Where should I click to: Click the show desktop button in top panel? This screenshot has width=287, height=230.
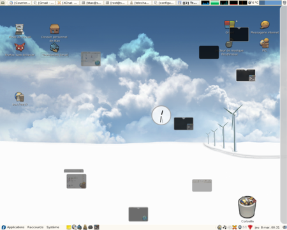(3, 3)
